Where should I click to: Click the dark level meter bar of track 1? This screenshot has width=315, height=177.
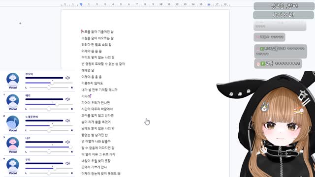(44, 99)
